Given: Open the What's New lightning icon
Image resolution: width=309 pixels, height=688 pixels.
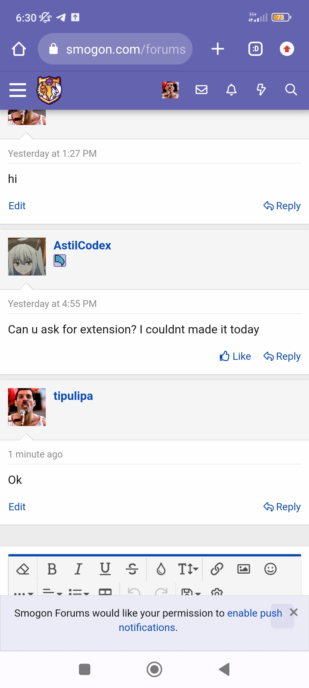Looking at the screenshot, I should click(261, 90).
